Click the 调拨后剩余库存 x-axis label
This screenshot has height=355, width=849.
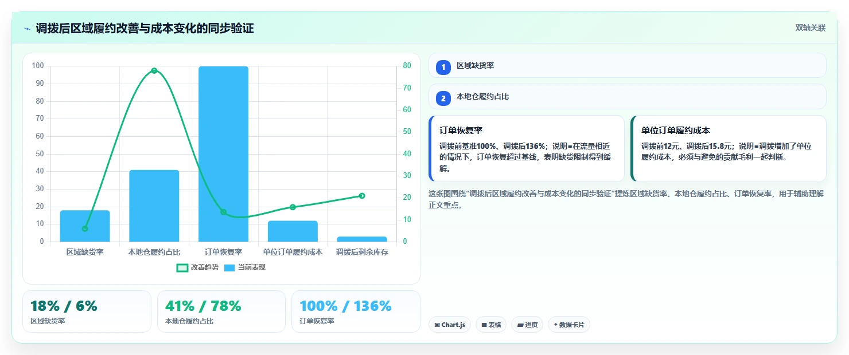pos(361,252)
